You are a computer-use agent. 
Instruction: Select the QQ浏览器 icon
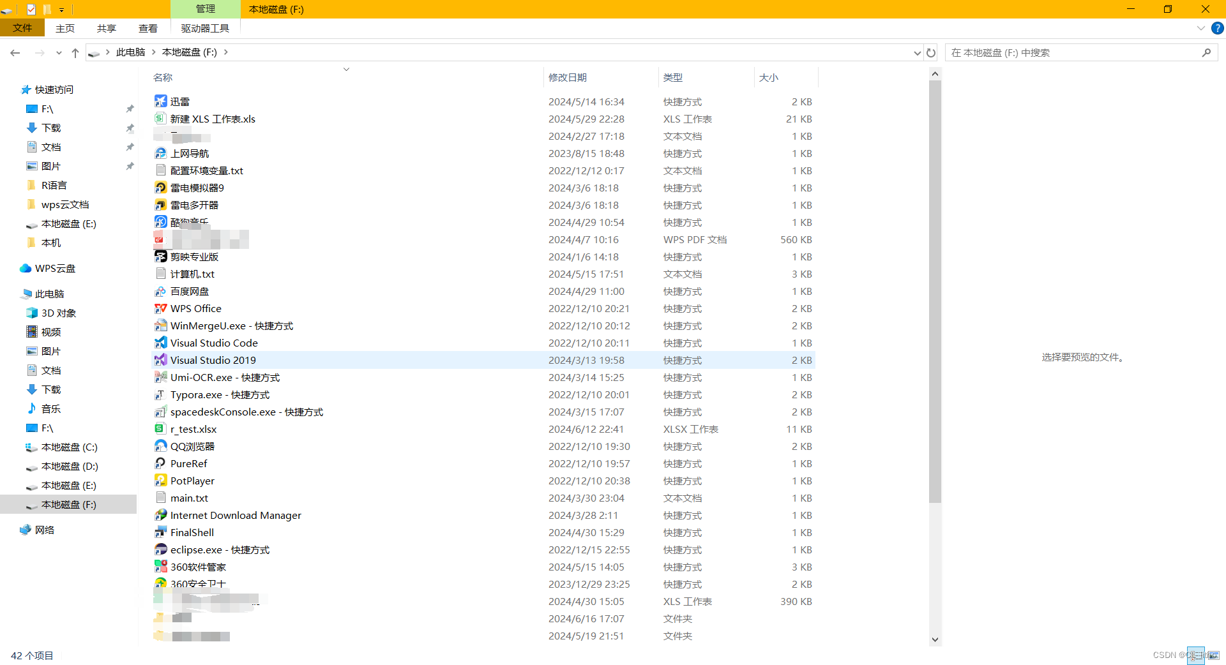point(160,446)
